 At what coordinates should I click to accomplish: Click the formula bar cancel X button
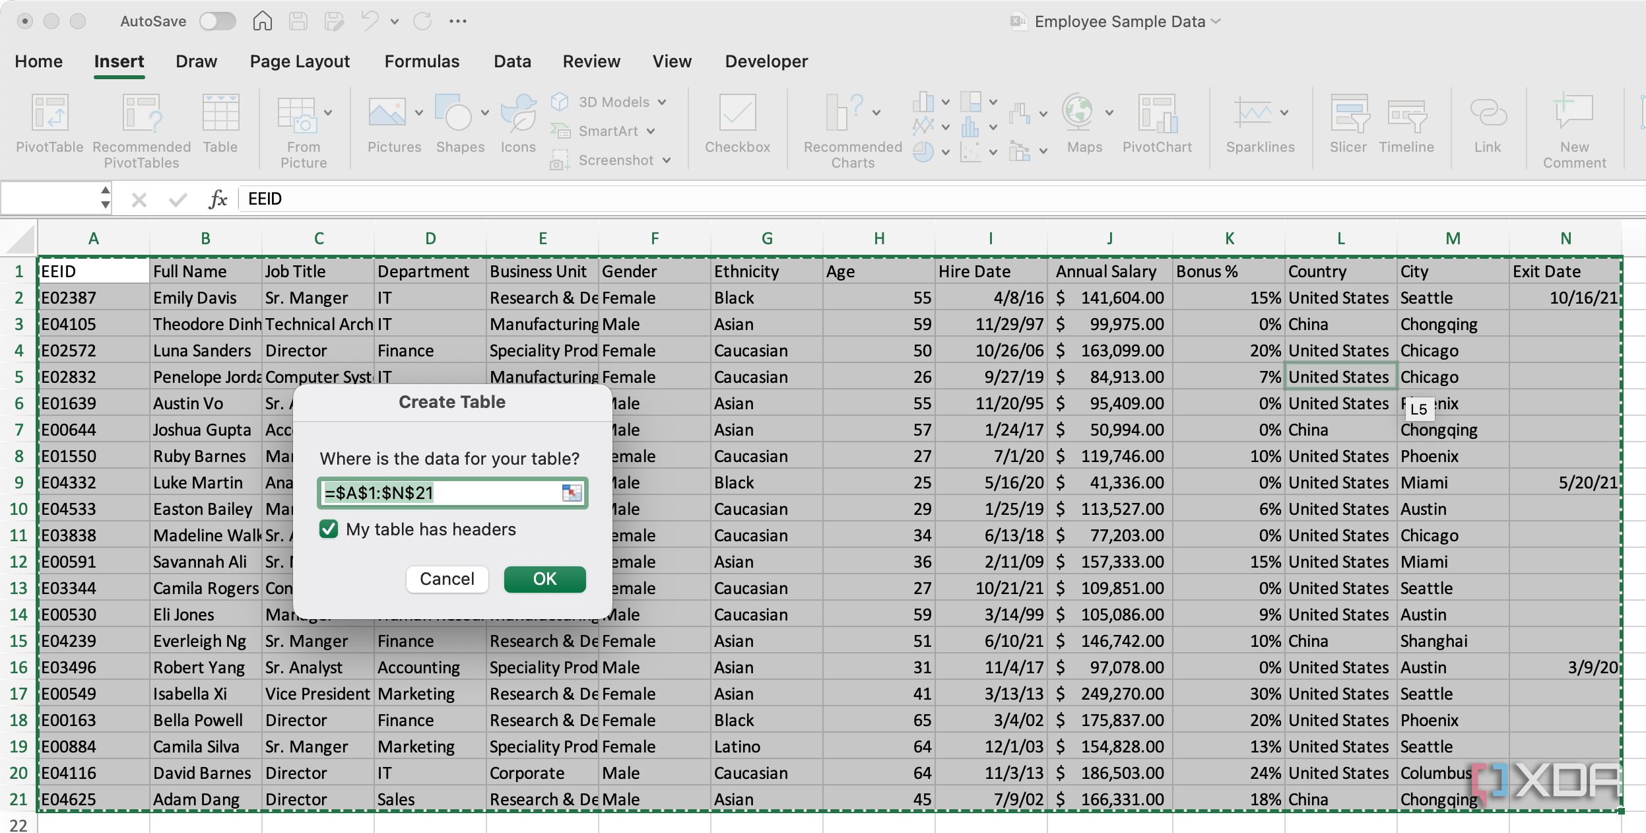point(139,199)
